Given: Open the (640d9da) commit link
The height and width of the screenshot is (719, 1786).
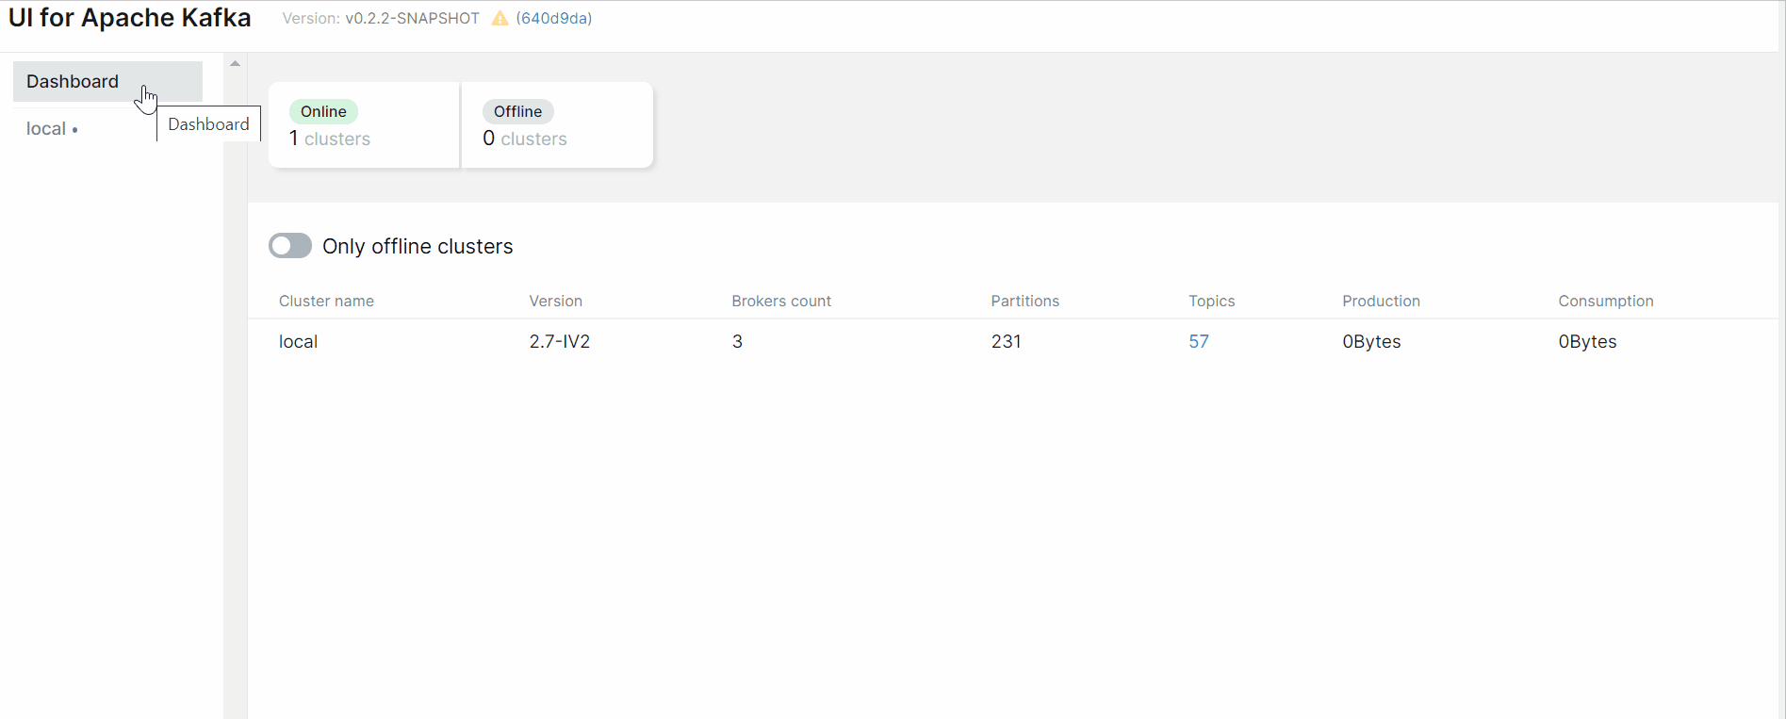Looking at the screenshot, I should [x=554, y=18].
